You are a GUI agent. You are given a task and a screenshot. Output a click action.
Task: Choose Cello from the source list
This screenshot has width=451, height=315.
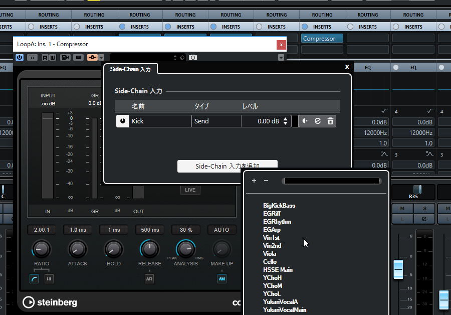point(270,262)
